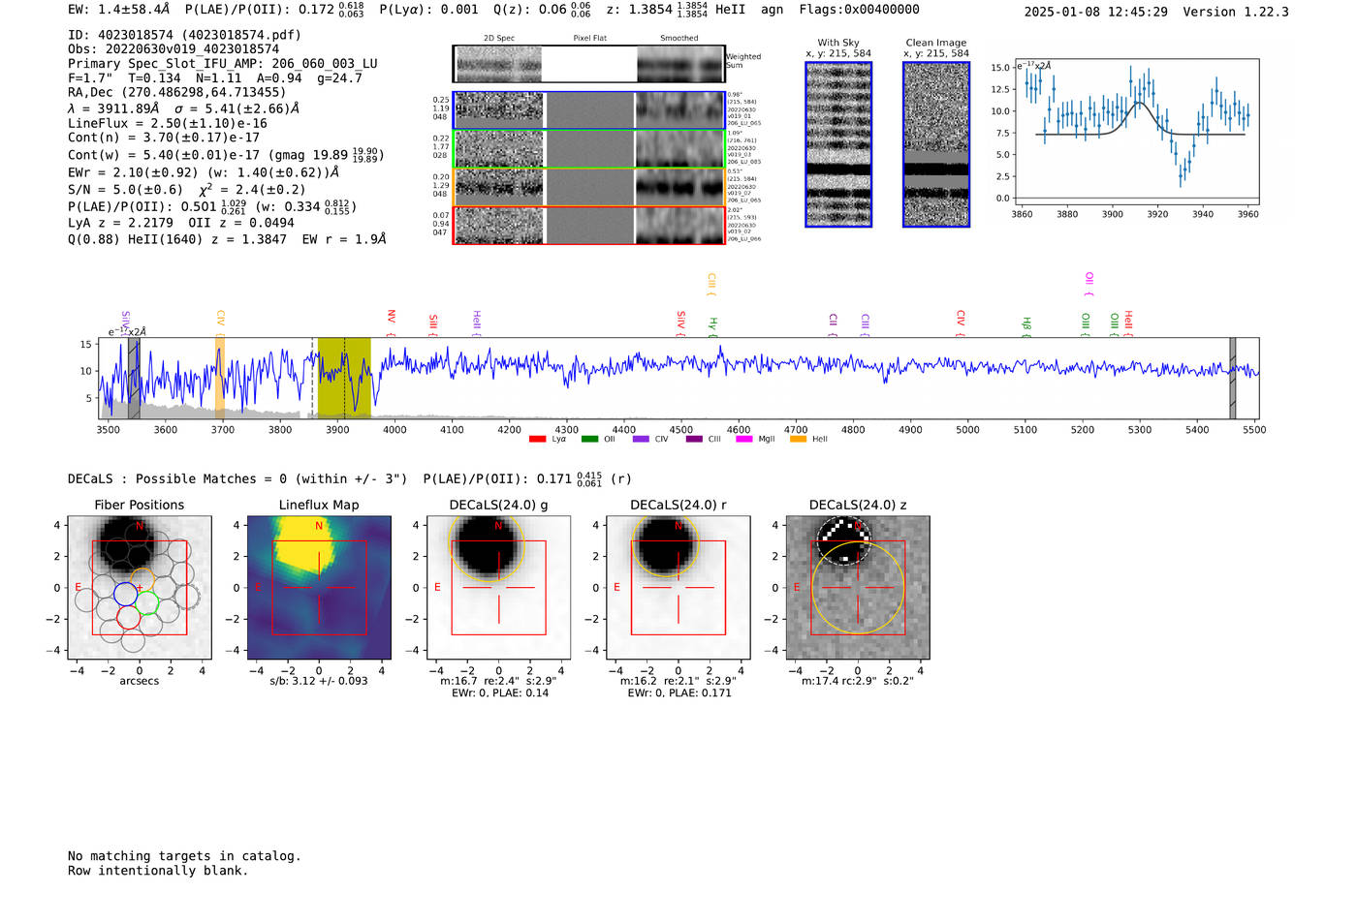This screenshot has height=923, width=1357.
Task: Click the Primary Spec_Slot_IFU_AMP value line
Action: 223,63
